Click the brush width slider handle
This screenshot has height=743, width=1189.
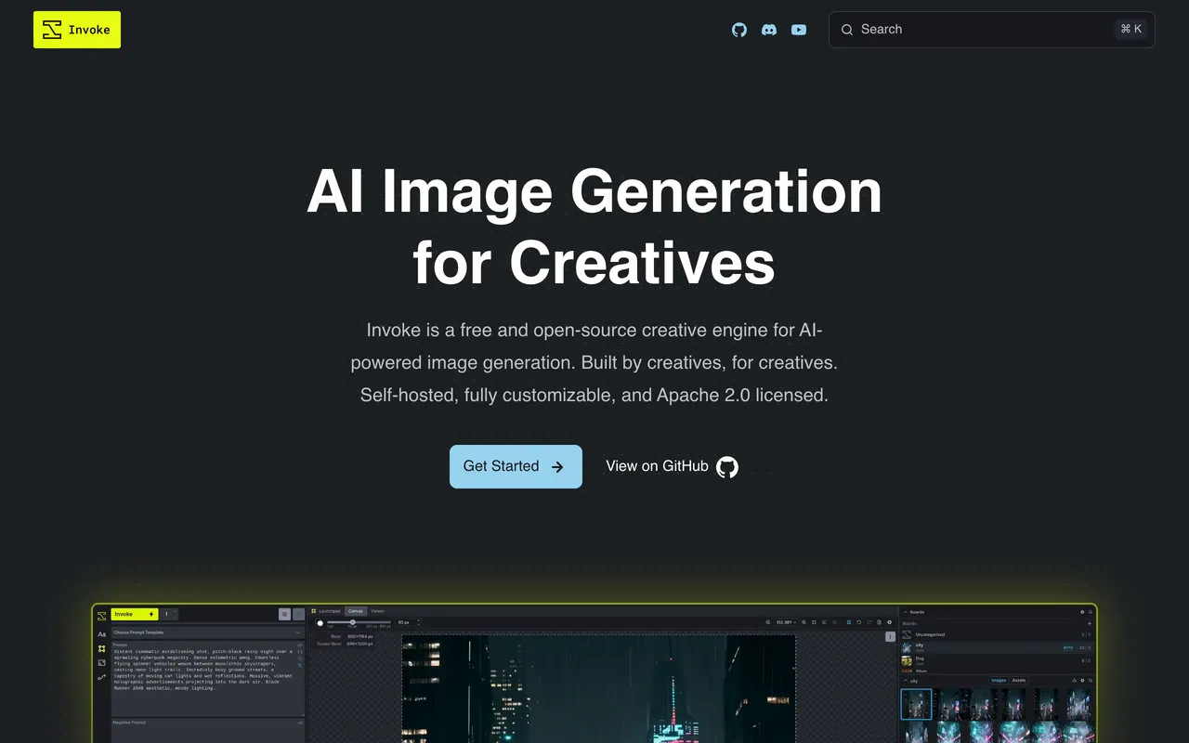[x=352, y=622]
